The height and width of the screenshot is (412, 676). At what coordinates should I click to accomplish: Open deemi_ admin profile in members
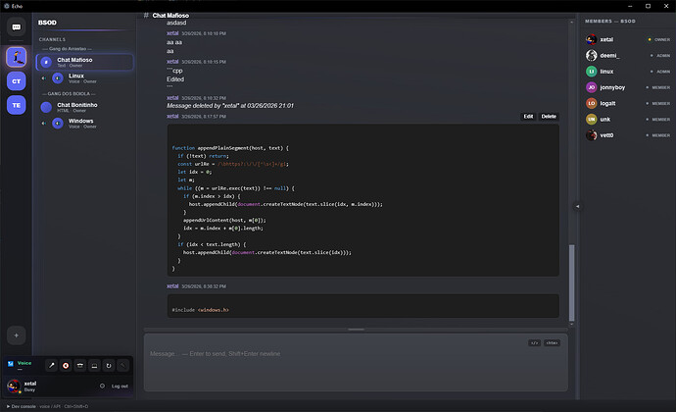pyautogui.click(x=628, y=55)
